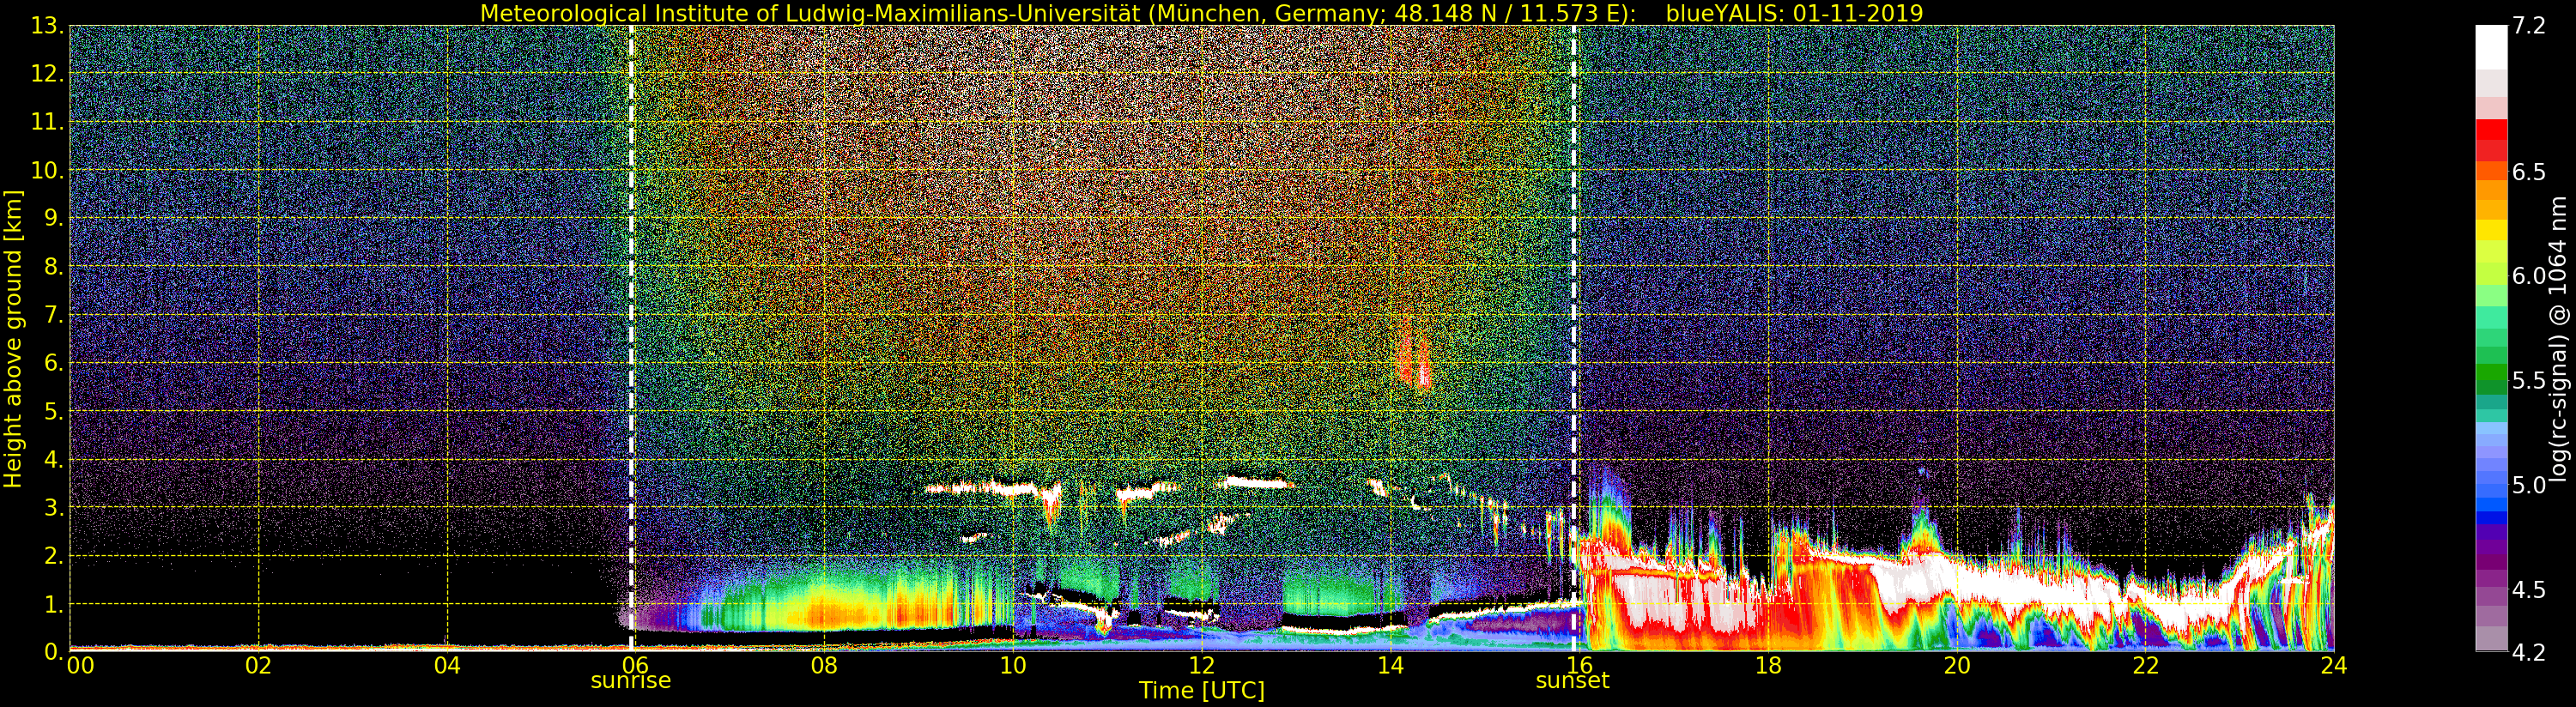Click the time axis tick label '00'
This screenshot has width=2576, height=707.
(x=80, y=666)
